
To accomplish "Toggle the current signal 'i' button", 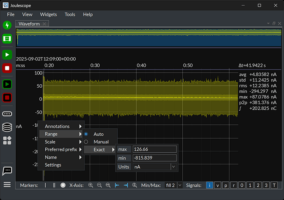I will pos(210,186).
